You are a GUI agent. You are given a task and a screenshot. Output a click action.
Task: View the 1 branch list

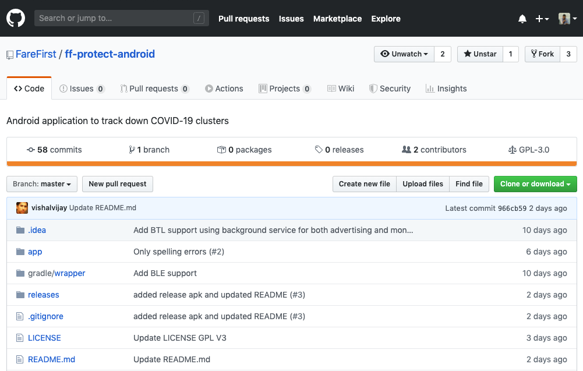(x=149, y=150)
